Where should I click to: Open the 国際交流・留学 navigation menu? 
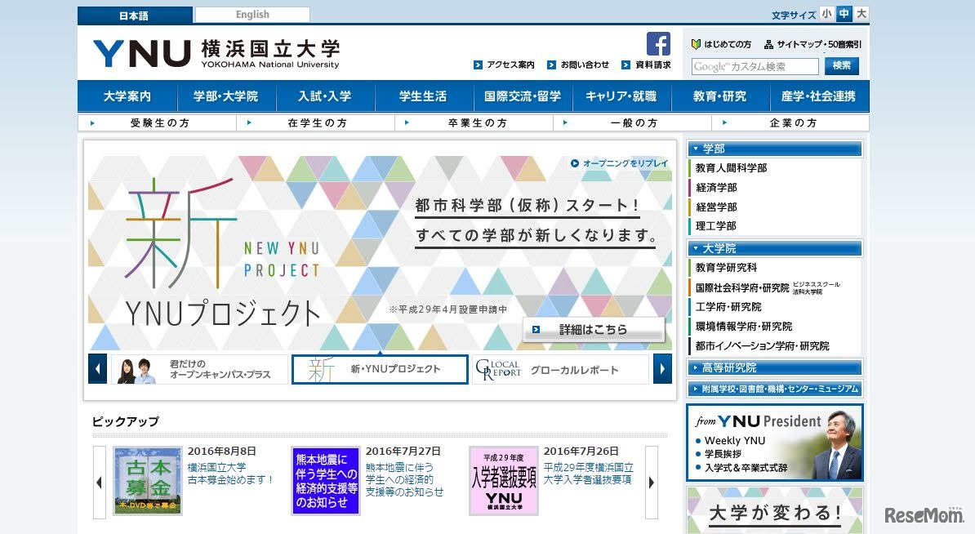pos(521,96)
